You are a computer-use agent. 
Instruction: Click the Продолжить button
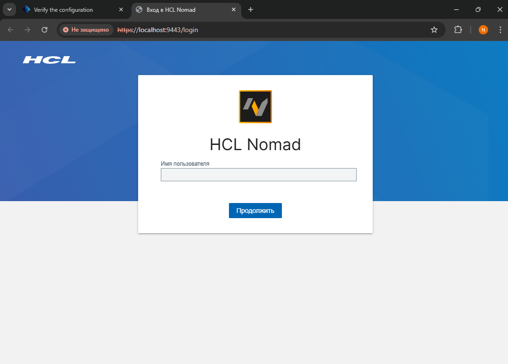coord(255,211)
